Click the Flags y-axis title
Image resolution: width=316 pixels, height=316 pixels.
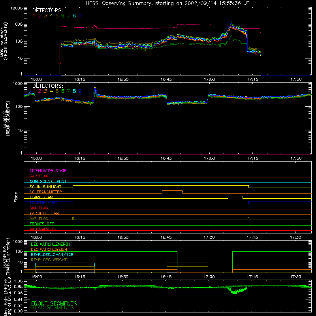pyautogui.click(x=16, y=197)
